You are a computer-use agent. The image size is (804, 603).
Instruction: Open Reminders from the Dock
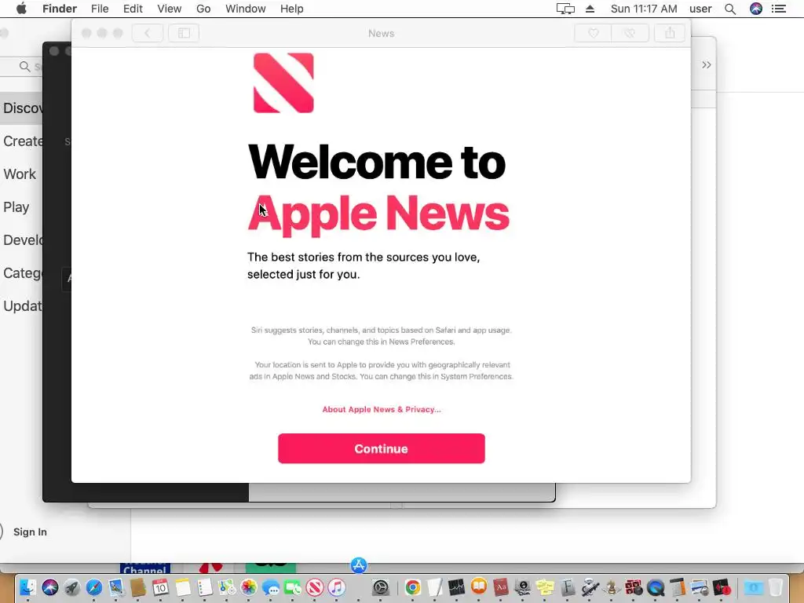click(x=205, y=587)
